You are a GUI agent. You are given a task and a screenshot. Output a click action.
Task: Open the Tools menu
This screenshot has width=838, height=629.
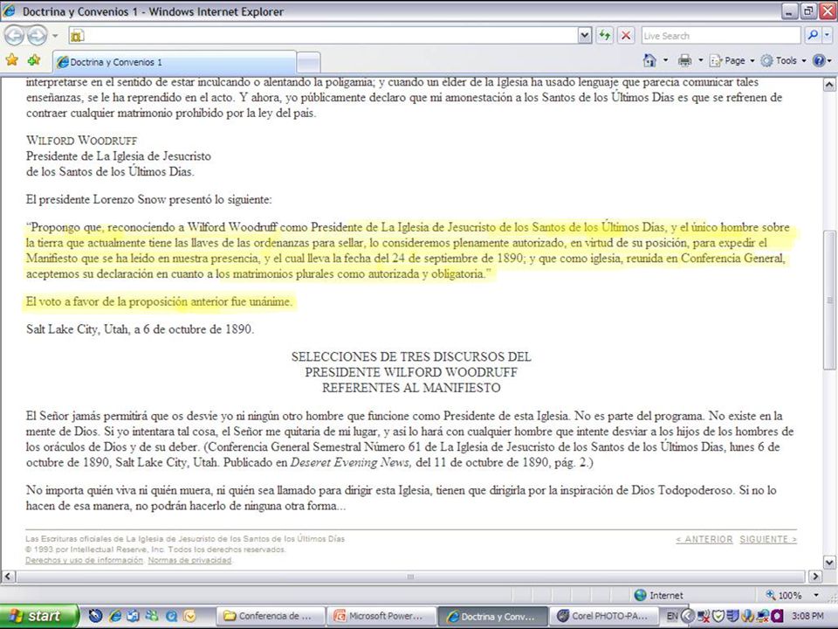784,60
